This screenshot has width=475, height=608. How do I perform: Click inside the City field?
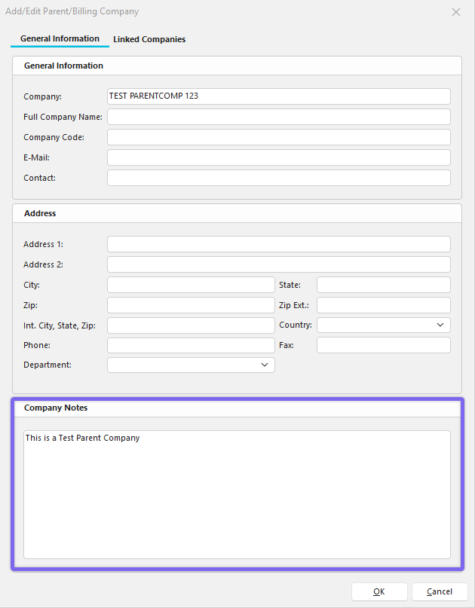[x=191, y=285]
